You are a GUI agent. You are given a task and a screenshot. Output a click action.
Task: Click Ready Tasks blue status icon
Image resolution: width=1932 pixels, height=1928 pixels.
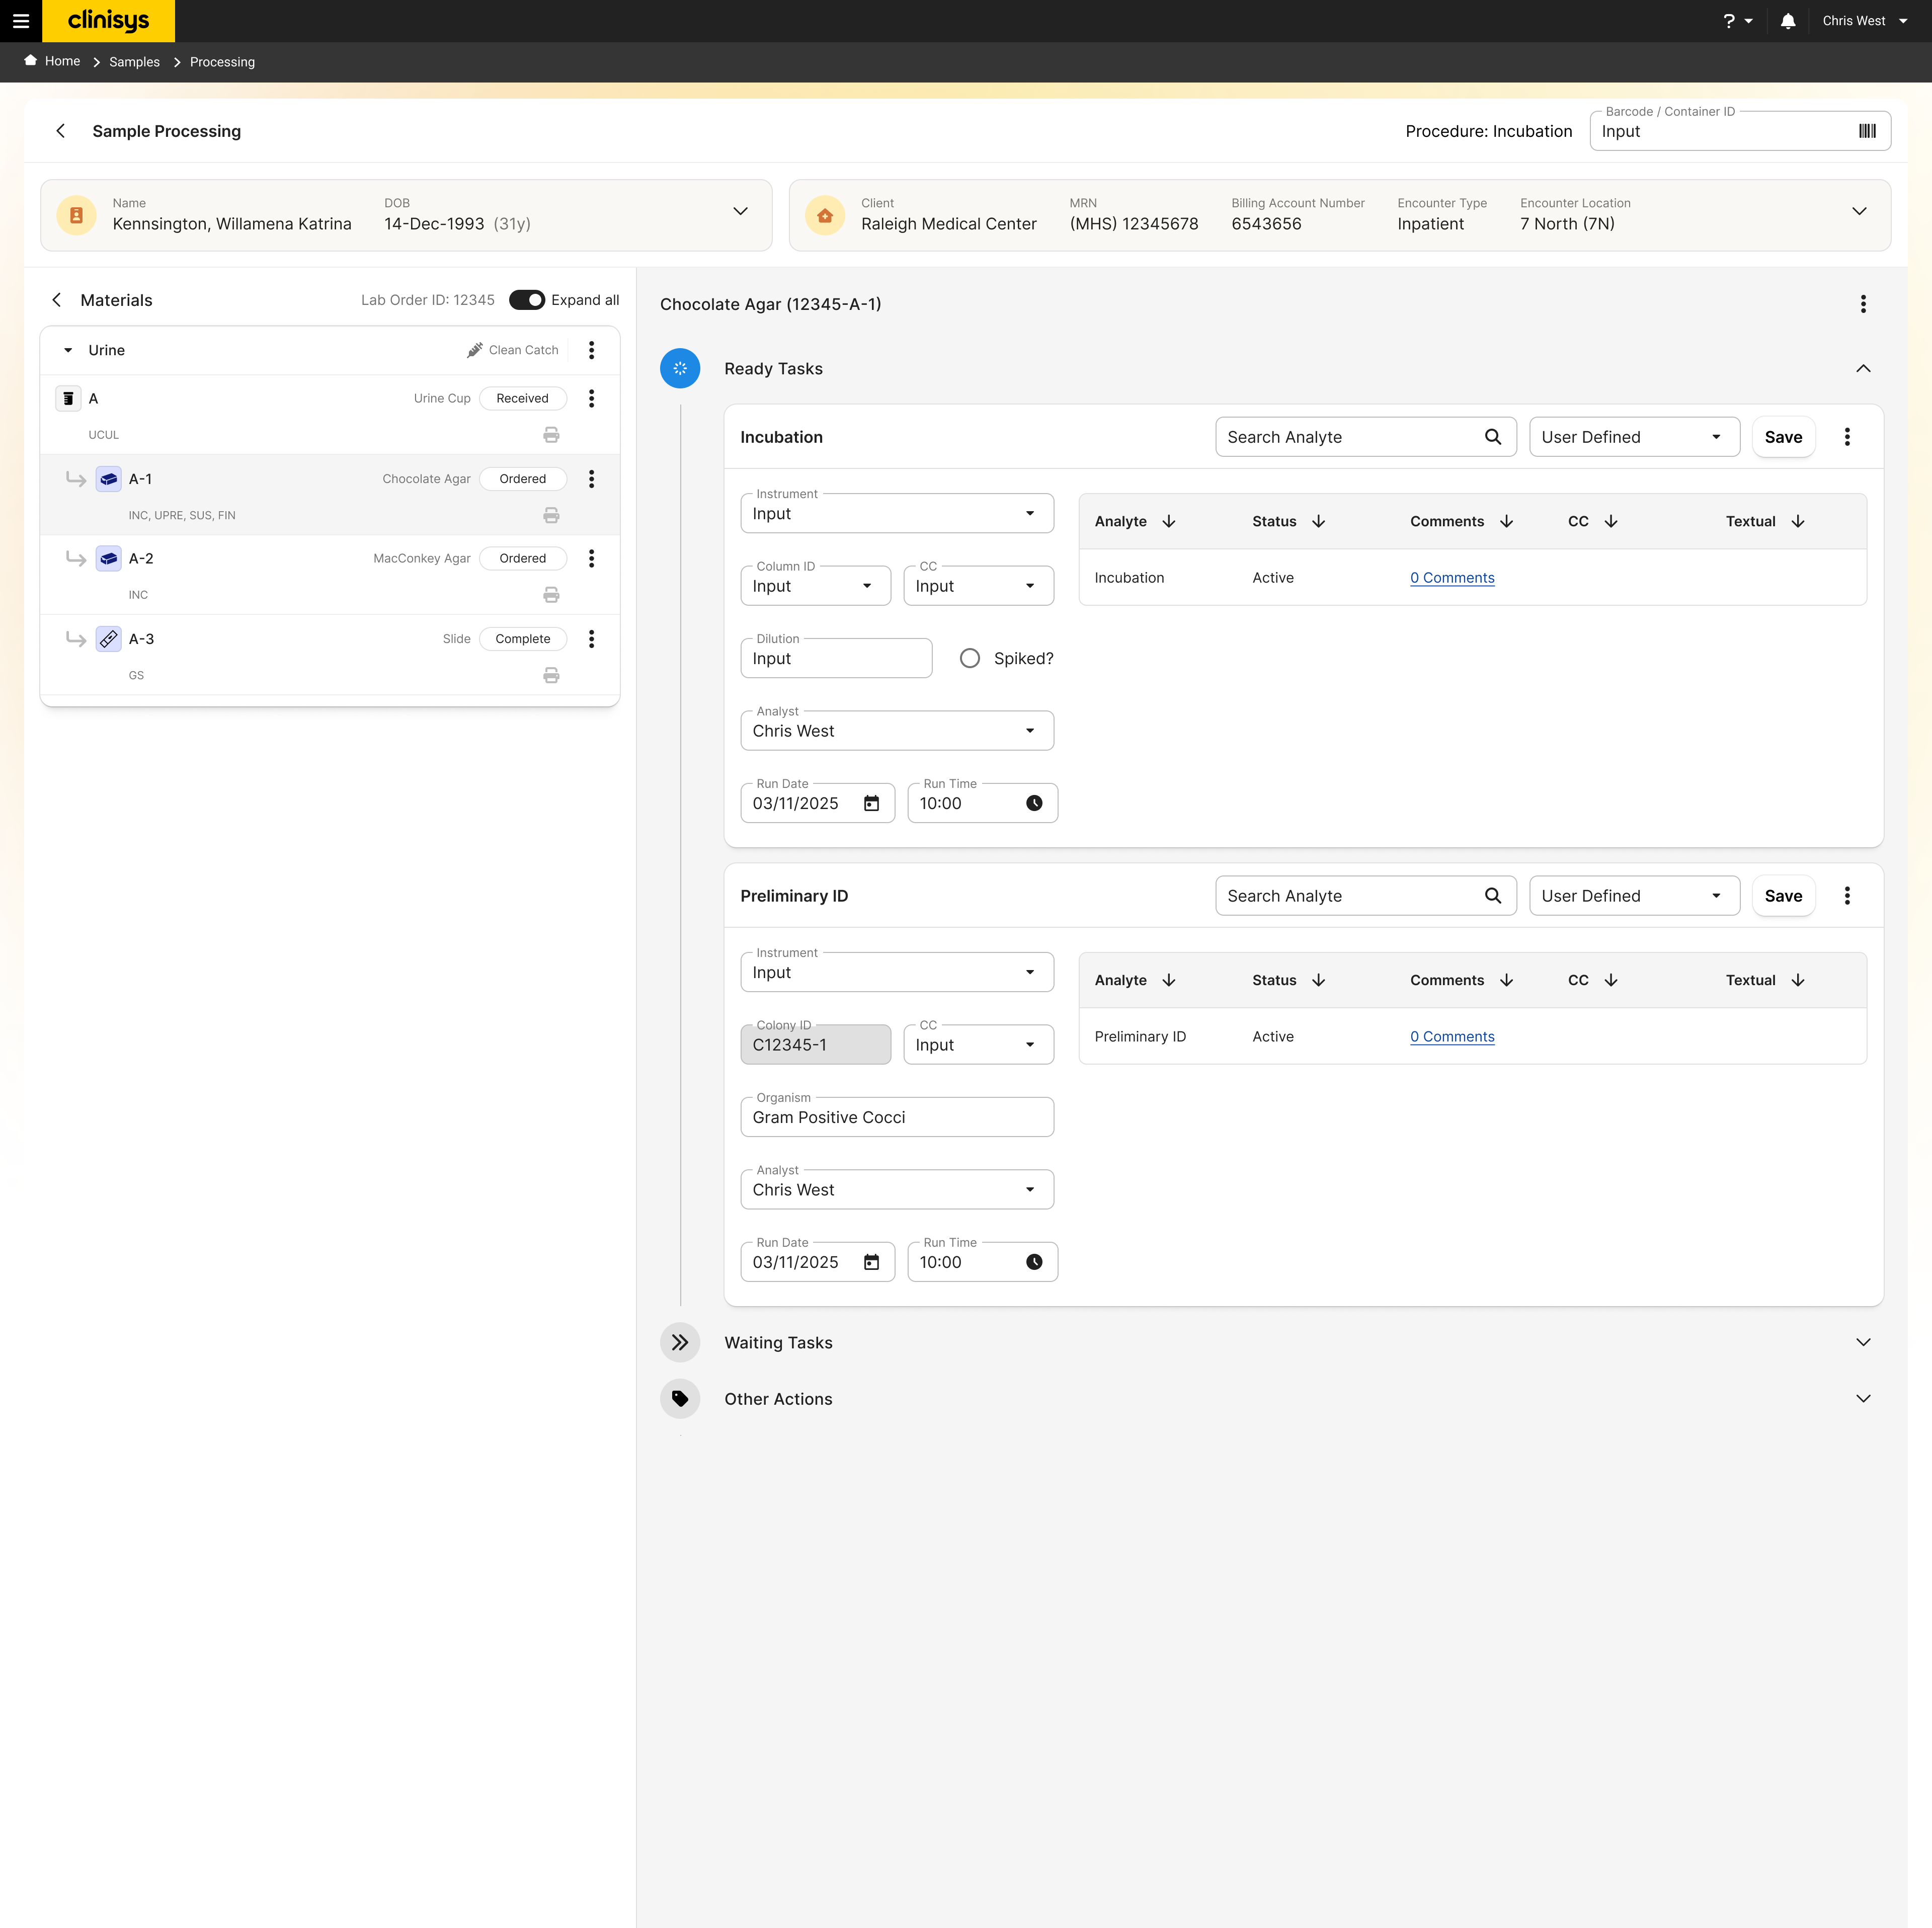coord(680,369)
